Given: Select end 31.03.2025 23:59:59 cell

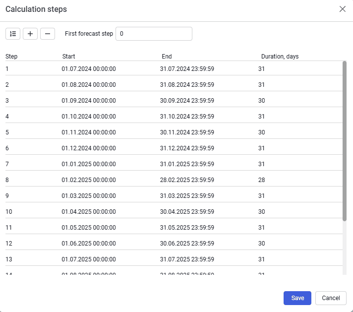Looking at the screenshot, I should 187,196.
